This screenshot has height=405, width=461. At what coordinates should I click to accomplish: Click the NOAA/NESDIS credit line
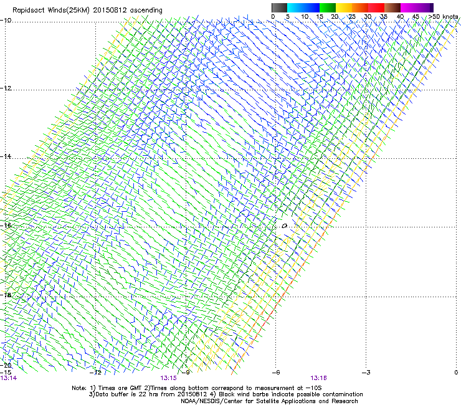coord(269,401)
